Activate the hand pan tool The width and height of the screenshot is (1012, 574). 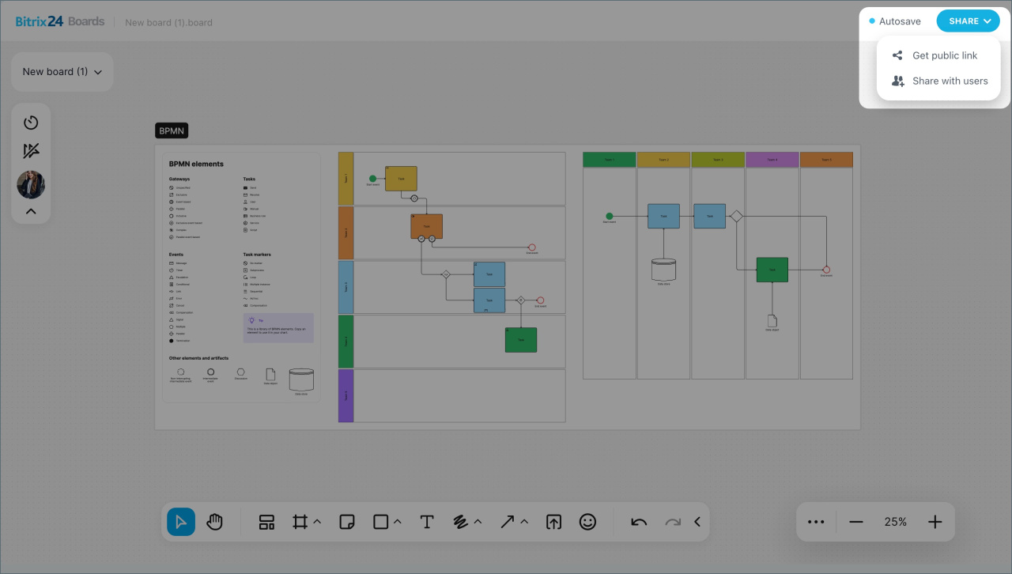pos(214,522)
